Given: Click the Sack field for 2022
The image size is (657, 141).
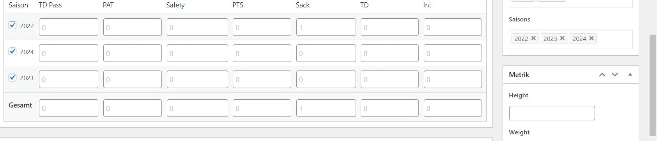Looking at the screenshot, I should point(326,27).
